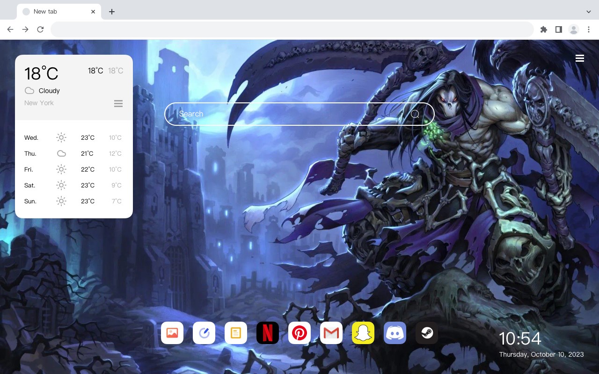Viewport: 599px width, 374px height.
Task: Click the 10:54 clock display
Action: coord(520,338)
